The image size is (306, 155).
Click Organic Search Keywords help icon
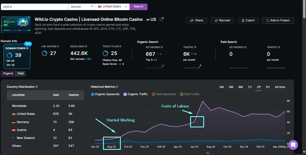[x=162, y=47]
